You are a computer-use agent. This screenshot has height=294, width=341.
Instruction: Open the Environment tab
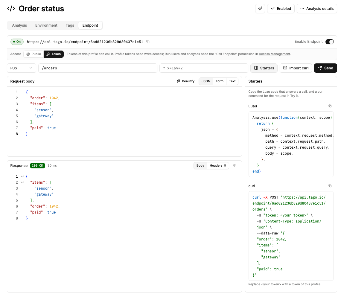point(46,25)
